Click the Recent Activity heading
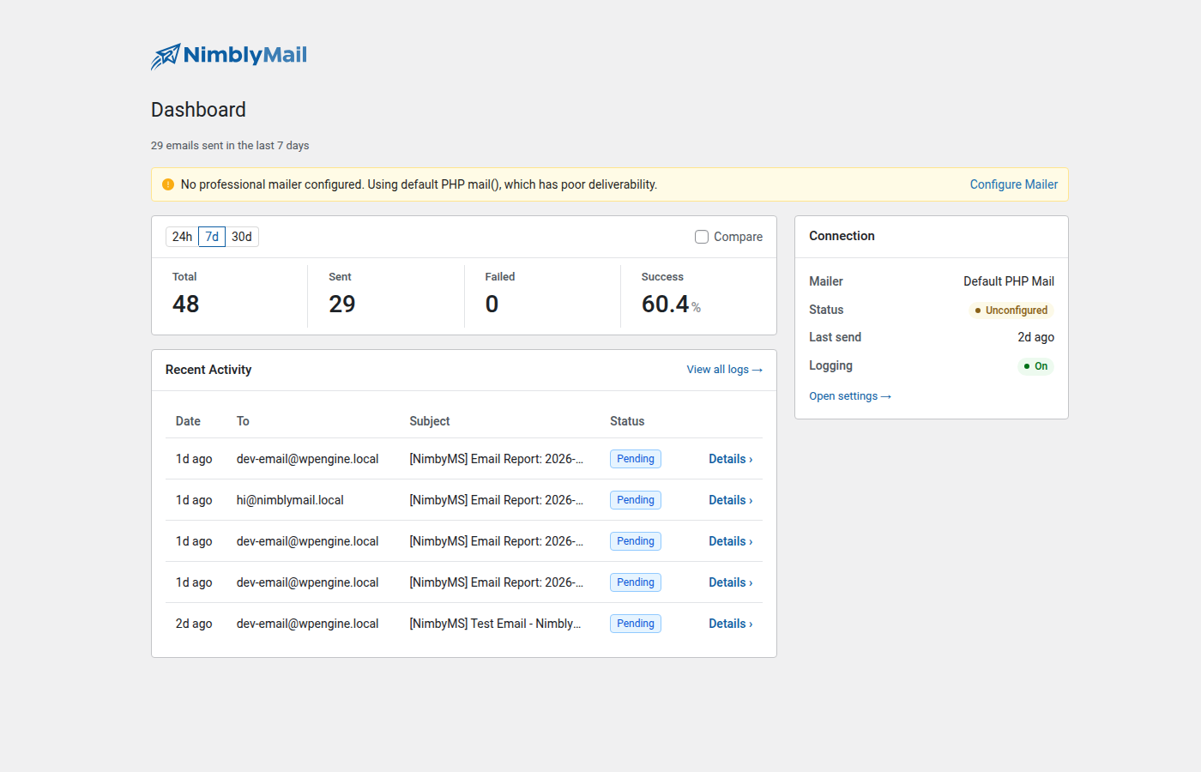 coord(208,370)
